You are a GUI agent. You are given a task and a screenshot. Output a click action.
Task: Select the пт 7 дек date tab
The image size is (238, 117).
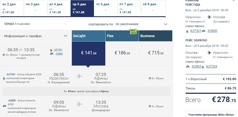(x=129, y=8)
